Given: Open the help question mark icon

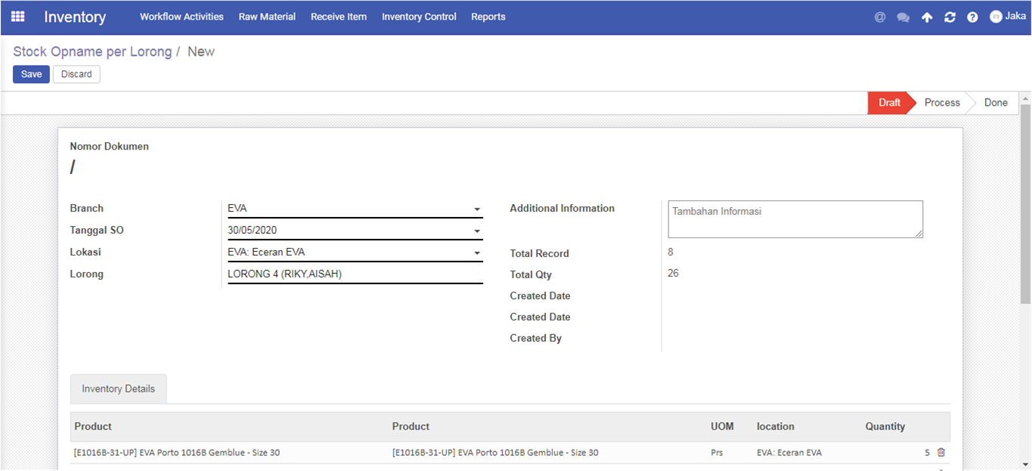Looking at the screenshot, I should (972, 17).
